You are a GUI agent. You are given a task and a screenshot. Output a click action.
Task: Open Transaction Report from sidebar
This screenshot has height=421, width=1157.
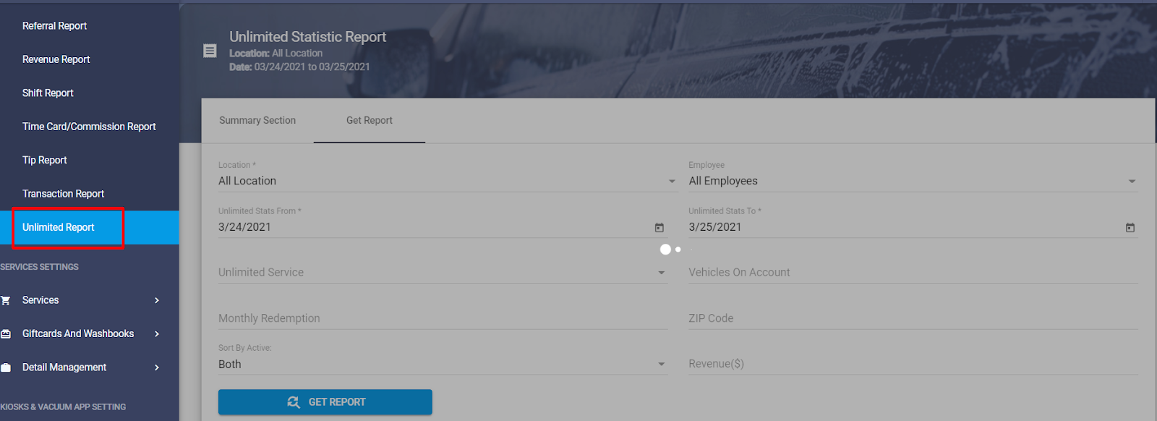point(63,194)
